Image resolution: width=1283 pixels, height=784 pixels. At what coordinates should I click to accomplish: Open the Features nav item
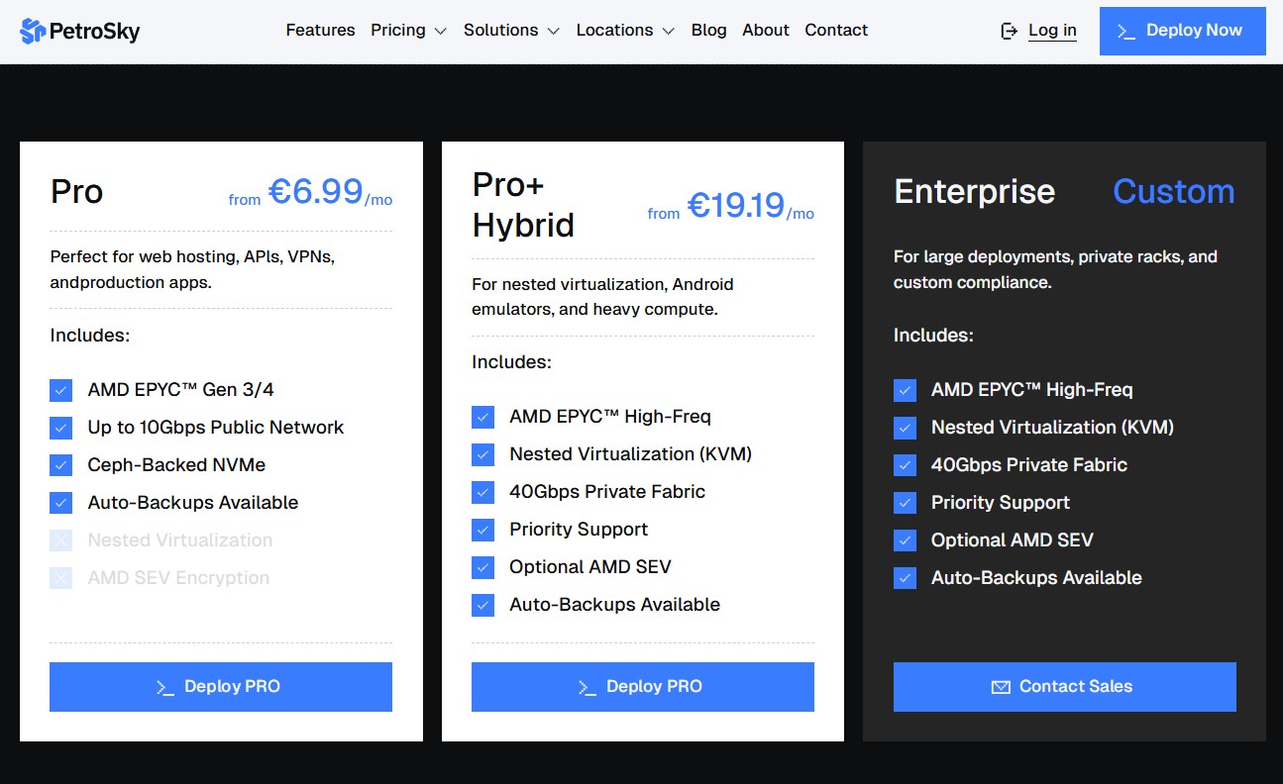[x=320, y=31]
